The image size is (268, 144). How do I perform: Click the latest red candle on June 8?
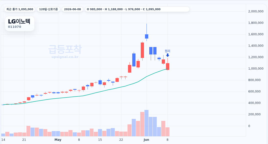coord(167,66)
